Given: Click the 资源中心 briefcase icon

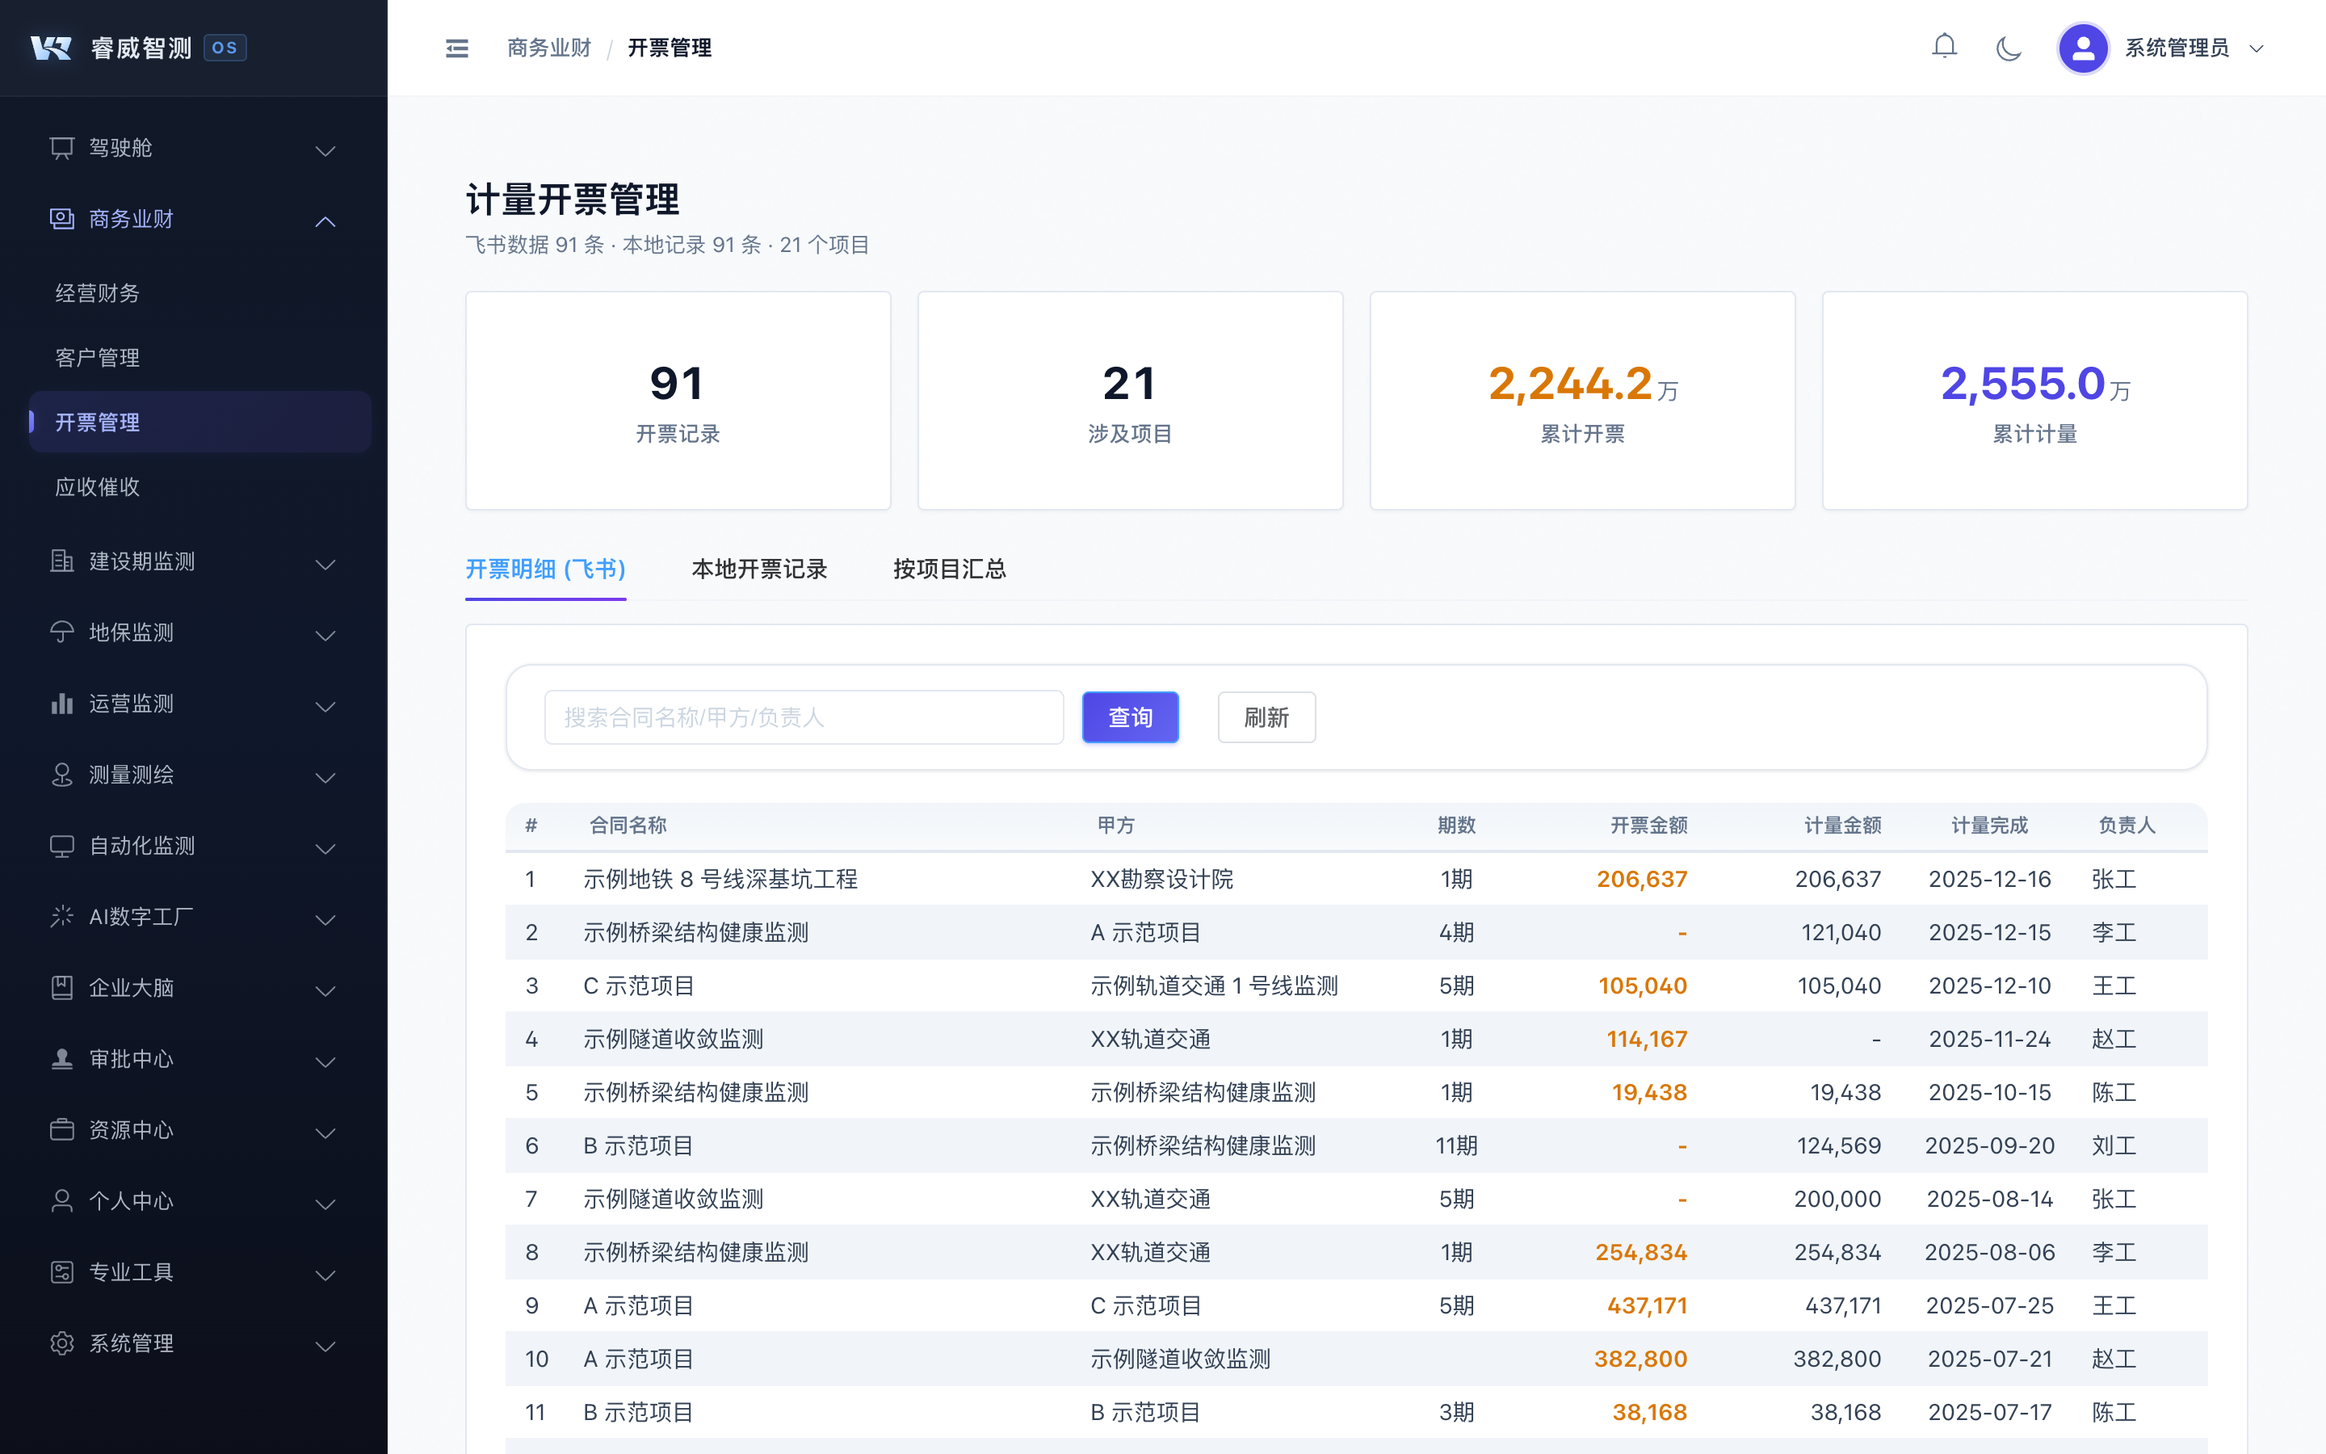Looking at the screenshot, I should (x=61, y=1130).
